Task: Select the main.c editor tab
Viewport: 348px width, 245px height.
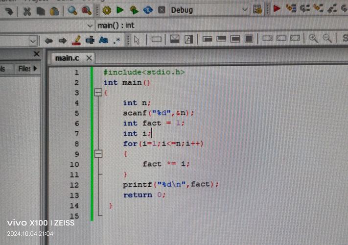Action: point(67,58)
